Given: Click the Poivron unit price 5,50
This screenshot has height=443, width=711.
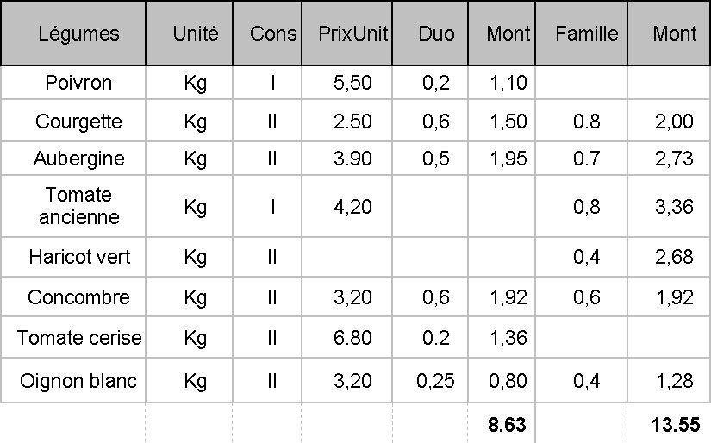Looking at the screenshot, I should coord(352,84).
